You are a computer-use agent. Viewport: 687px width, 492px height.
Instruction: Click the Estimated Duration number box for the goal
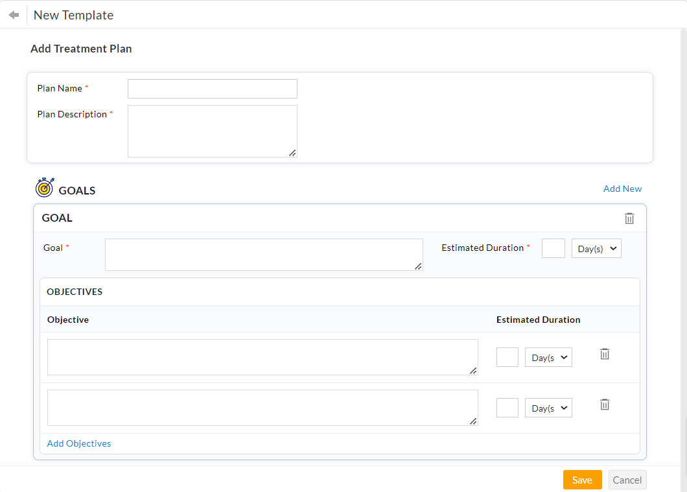click(553, 248)
